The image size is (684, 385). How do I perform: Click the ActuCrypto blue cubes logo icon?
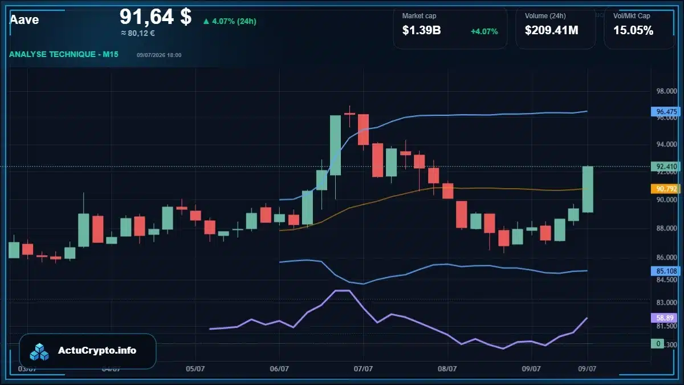tap(40, 351)
